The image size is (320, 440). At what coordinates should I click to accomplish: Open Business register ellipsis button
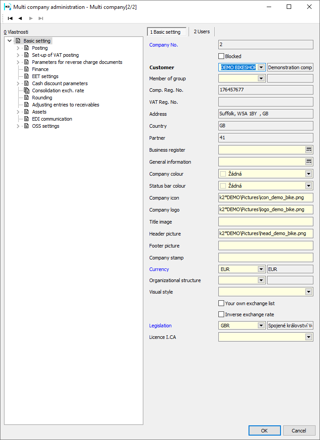309,150
